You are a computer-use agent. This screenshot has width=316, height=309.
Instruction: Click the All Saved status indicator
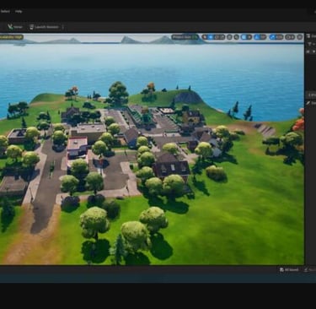[289, 269]
